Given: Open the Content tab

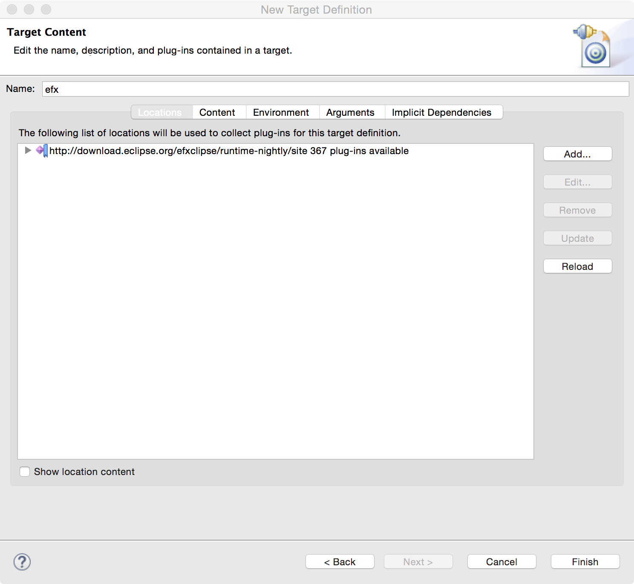Looking at the screenshot, I should coord(217,112).
